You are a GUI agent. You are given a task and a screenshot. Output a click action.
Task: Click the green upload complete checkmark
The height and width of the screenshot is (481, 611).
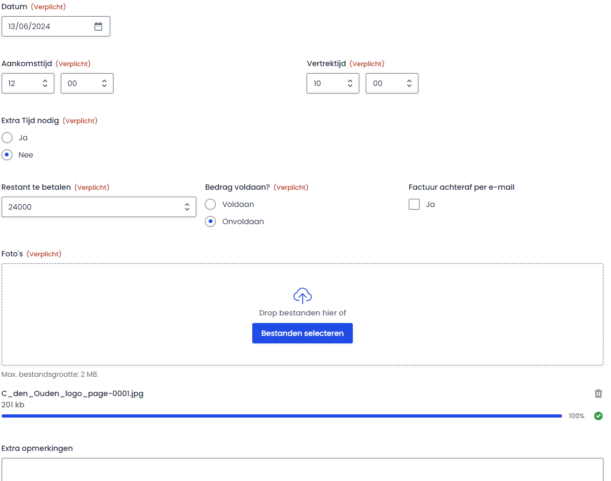[x=598, y=416]
